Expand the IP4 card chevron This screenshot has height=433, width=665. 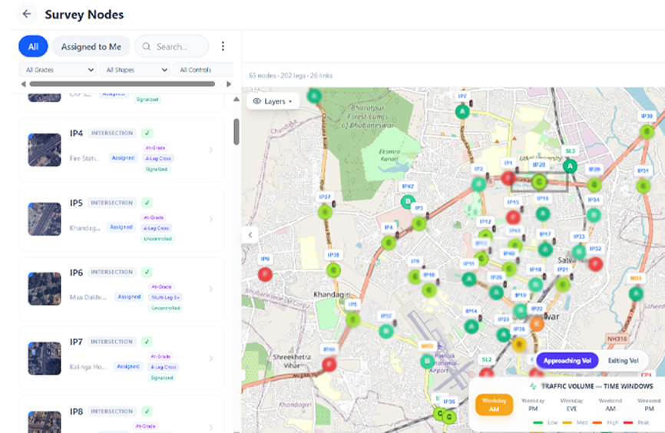pos(210,150)
